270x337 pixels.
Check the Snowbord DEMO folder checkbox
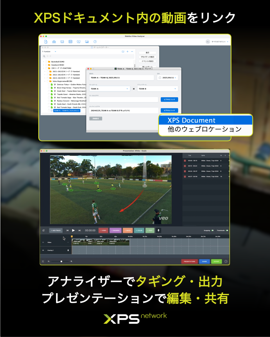[46, 65]
